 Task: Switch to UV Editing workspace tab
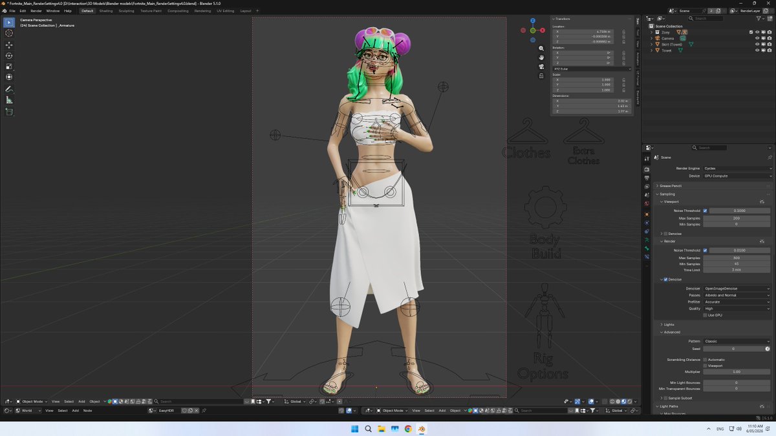click(x=224, y=11)
